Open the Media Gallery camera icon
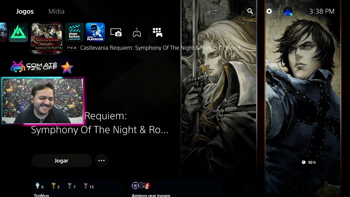 (x=116, y=32)
